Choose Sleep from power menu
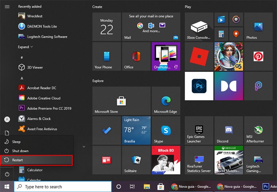This screenshot has width=277, height=192. (36, 142)
